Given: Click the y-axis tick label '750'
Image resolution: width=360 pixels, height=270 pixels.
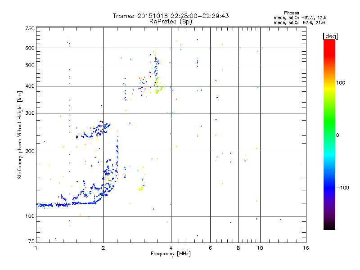Looking at the screenshot, I should 30,28.
